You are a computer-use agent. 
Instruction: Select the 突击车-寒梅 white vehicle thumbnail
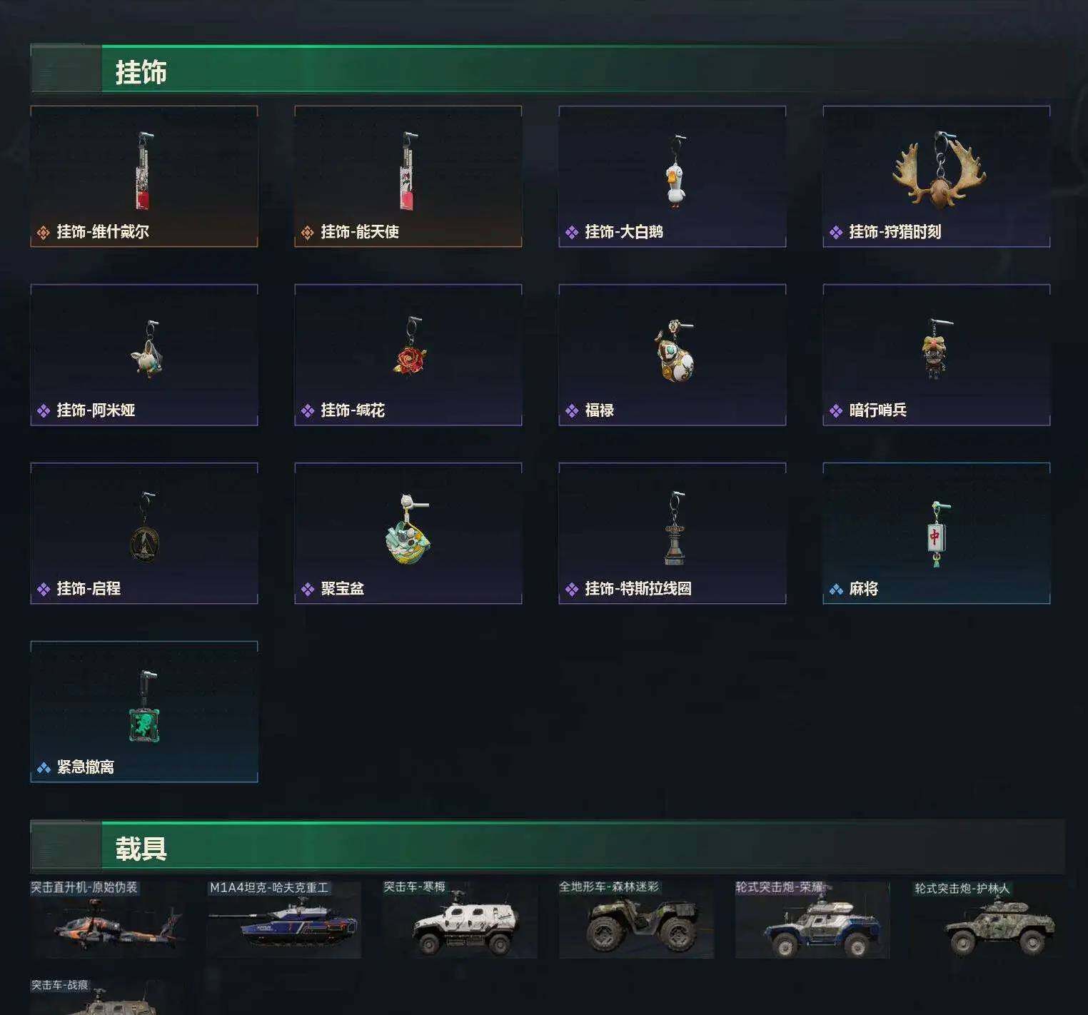460,920
